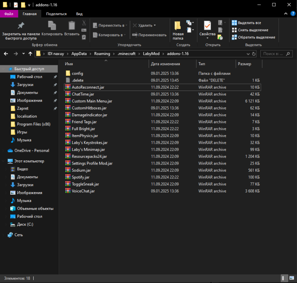Image resolution: width=297 pixels, height=283 pixels.
Task: Click Снять выделение
Action: (250, 30)
